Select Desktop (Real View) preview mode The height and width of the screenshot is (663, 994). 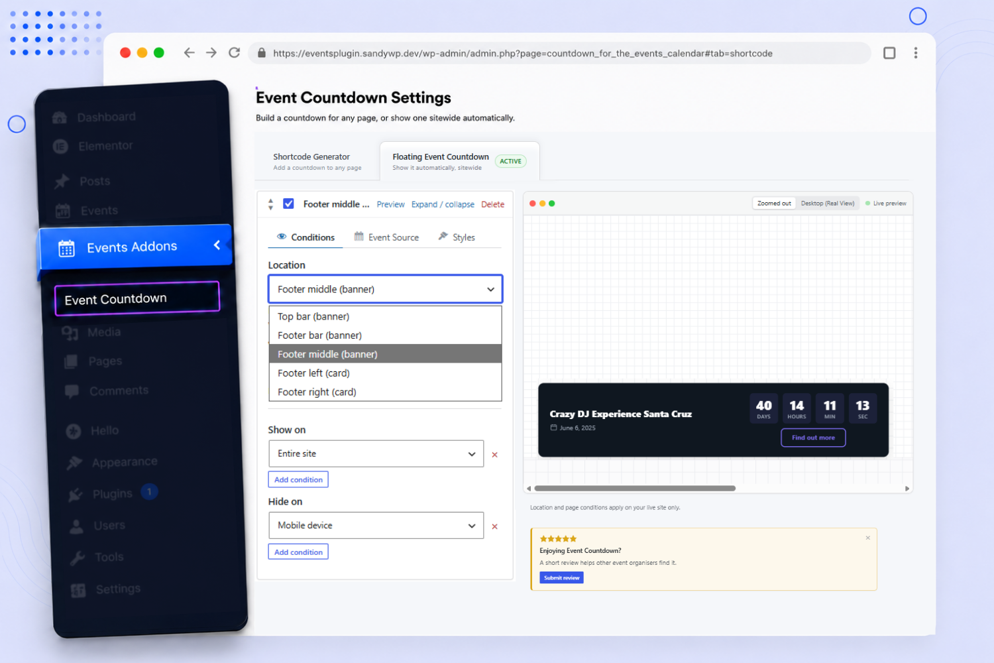[827, 204]
